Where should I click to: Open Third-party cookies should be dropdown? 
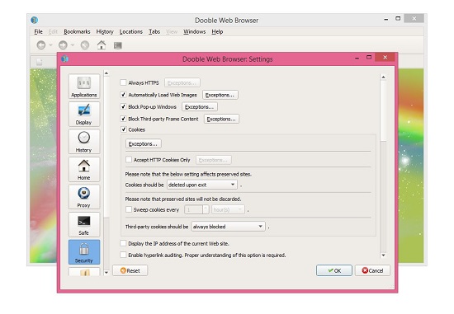click(228, 227)
